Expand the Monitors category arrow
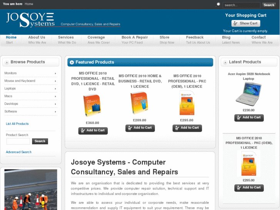280x210 pixels. (x=55, y=74)
